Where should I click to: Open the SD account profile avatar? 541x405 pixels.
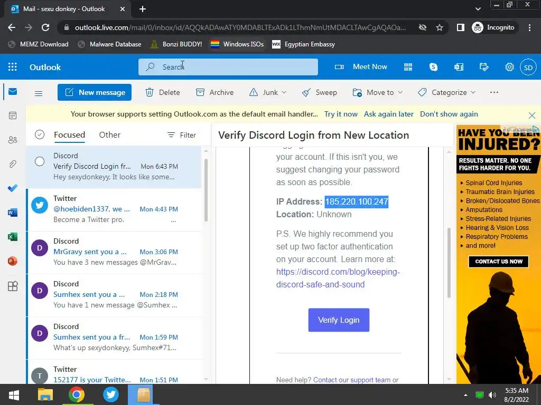point(528,67)
